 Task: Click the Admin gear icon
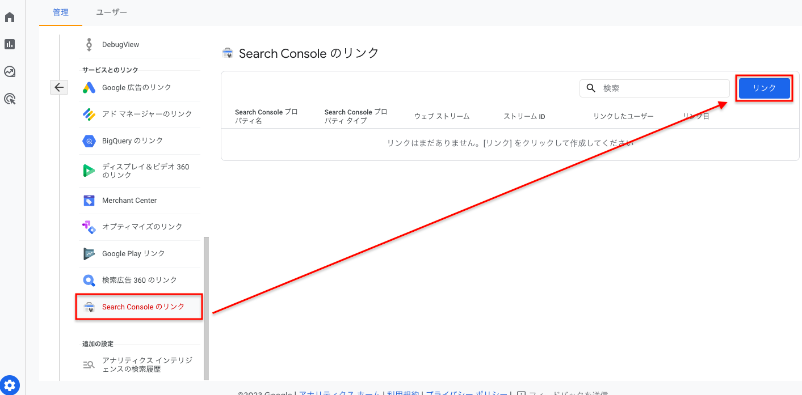tap(10, 385)
